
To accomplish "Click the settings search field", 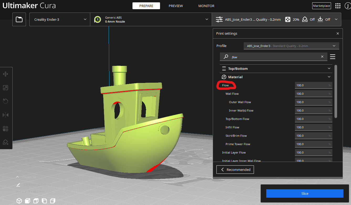I will point(274,57).
